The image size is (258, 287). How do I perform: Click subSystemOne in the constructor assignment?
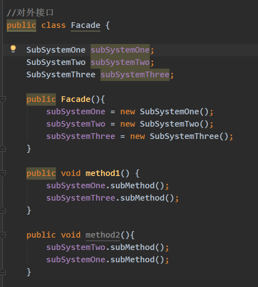point(76,112)
